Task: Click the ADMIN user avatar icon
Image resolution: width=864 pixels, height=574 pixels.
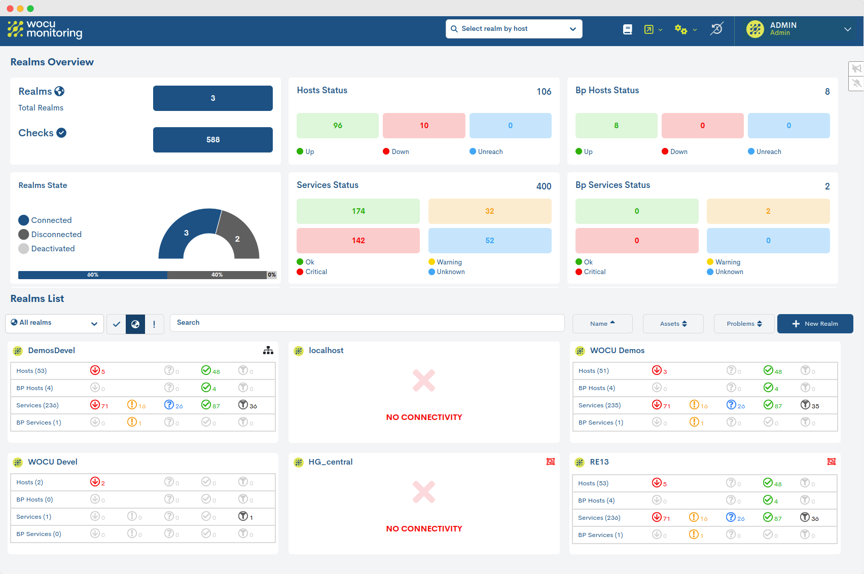Action: click(x=755, y=29)
